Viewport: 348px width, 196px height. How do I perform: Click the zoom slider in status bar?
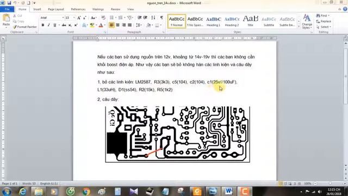click(x=330, y=183)
